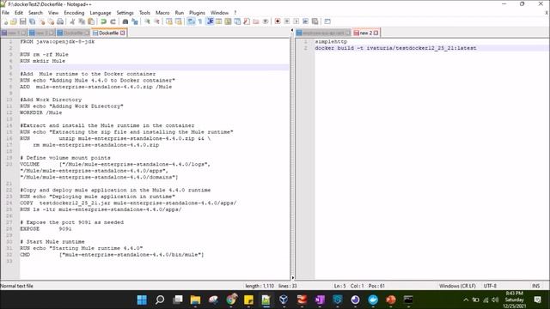Toggle synchronize horizontal scrolling
Screen dimensions: 550x309
tap(179, 21)
